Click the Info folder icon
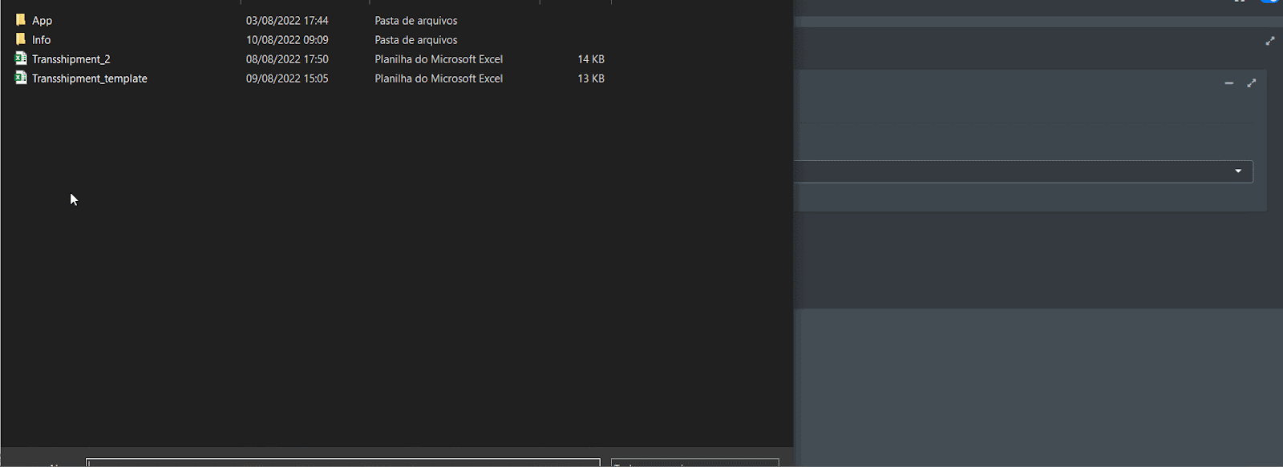The width and height of the screenshot is (1283, 467). [x=21, y=39]
